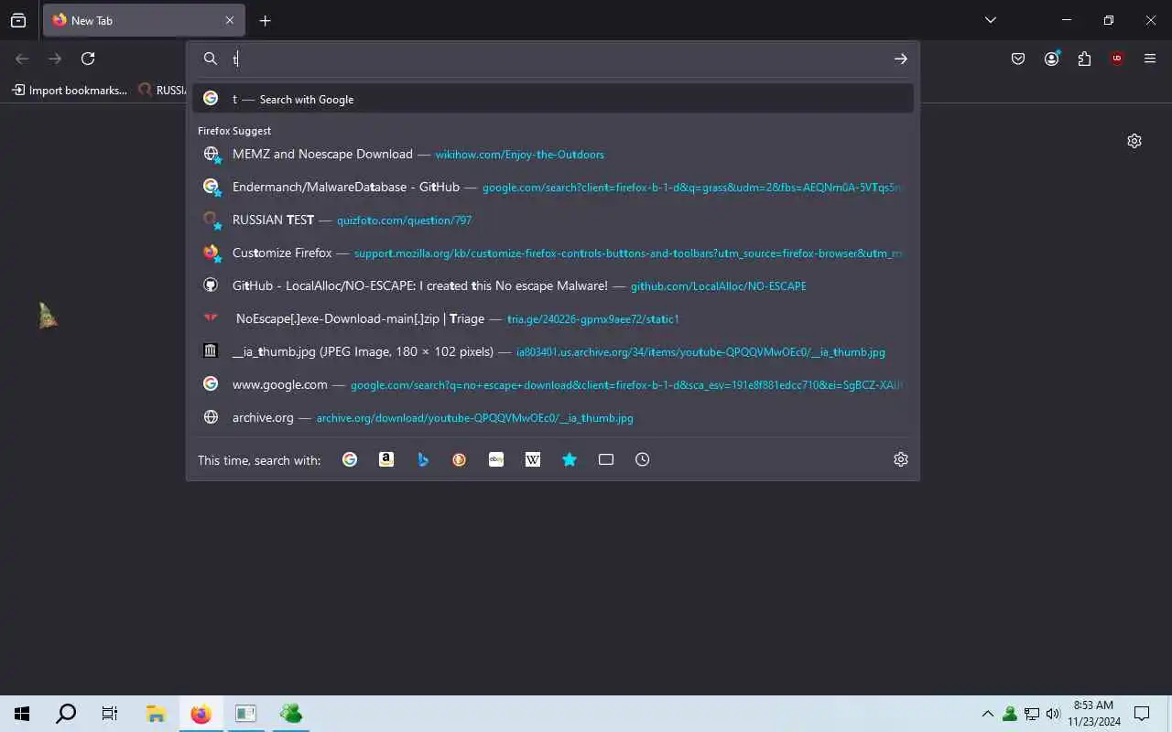Open __ia_thumb.jpg JPEG Image suggestion
The width and height of the screenshot is (1172, 732).
[553, 351]
